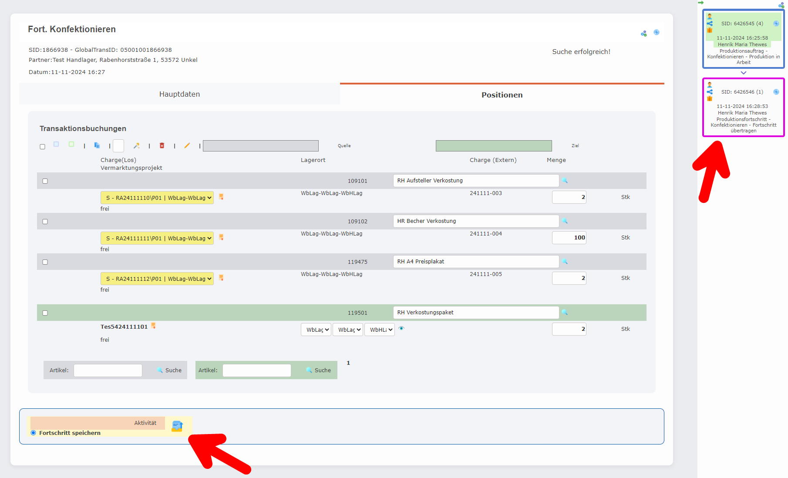
Task: Click share icon in SID 6426546 card
Action: point(710,92)
